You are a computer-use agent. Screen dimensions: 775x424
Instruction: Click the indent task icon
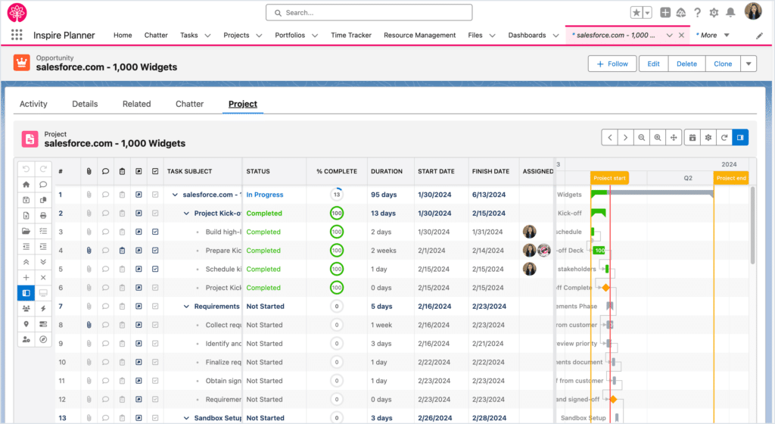[43, 246]
